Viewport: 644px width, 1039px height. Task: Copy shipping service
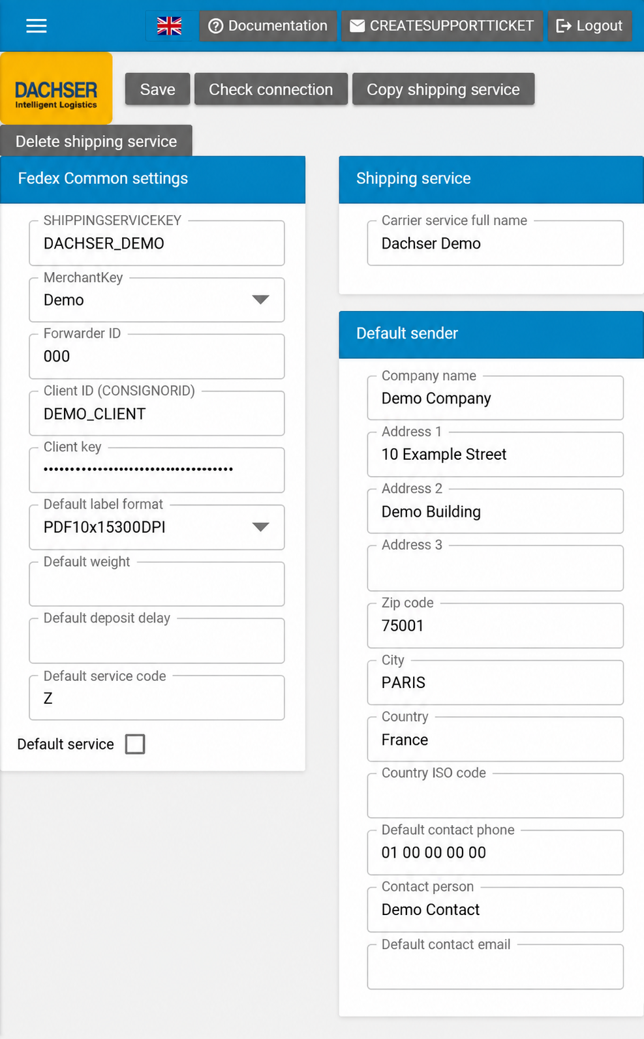click(443, 89)
